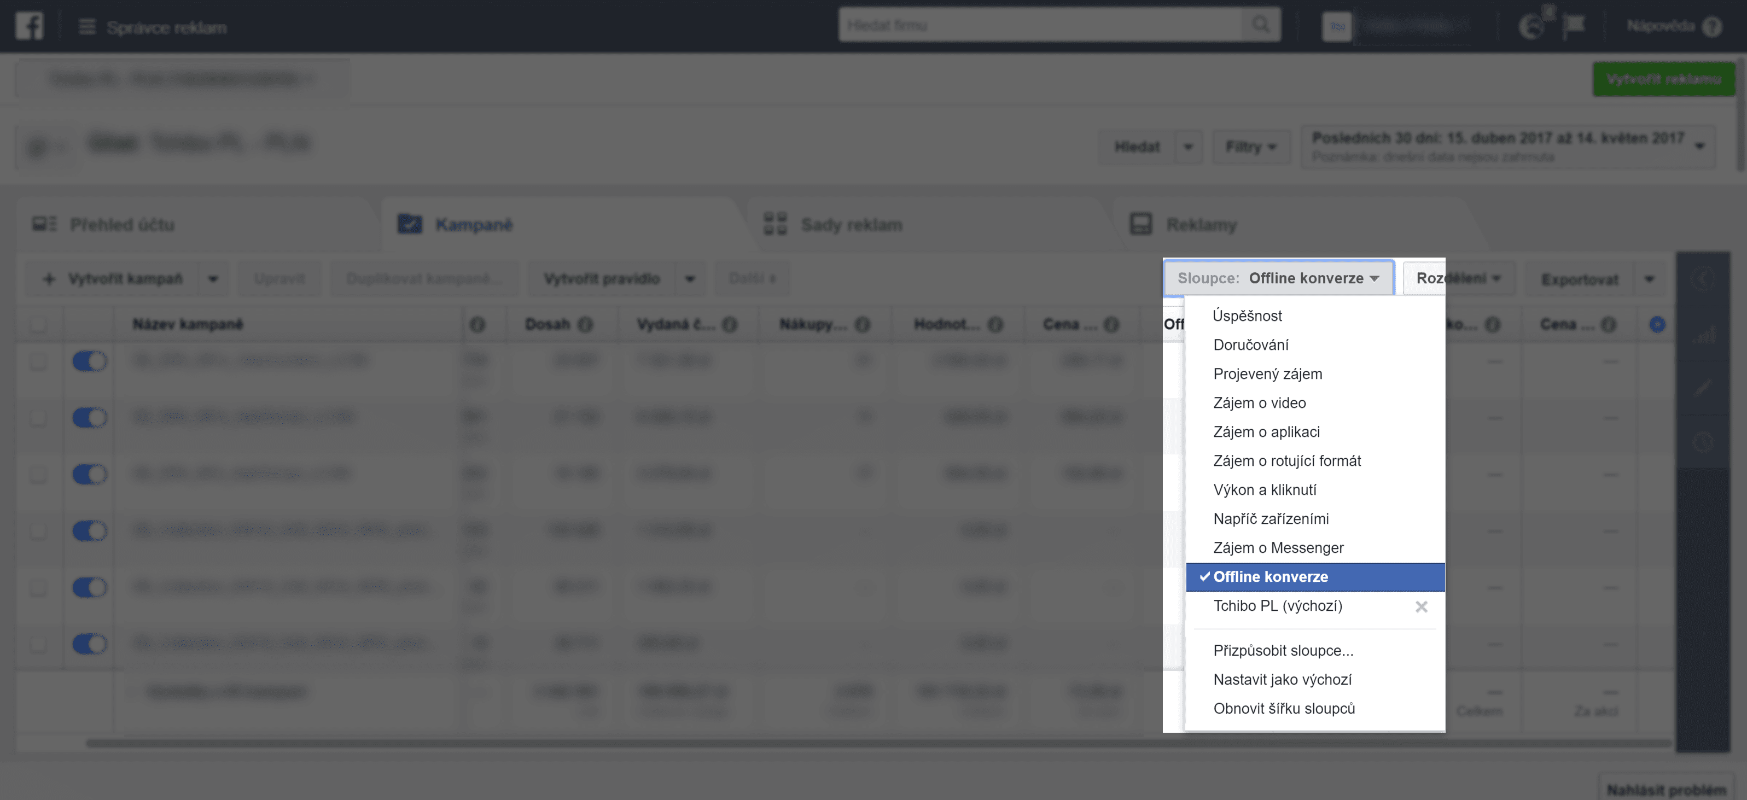The width and height of the screenshot is (1747, 800).
Task: Select Úspěšnost in the columns menu
Action: click(x=1248, y=316)
